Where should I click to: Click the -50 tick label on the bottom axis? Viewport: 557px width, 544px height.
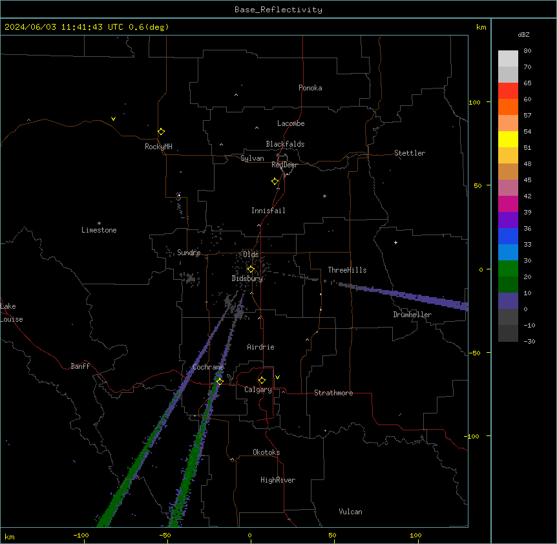pos(165,535)
